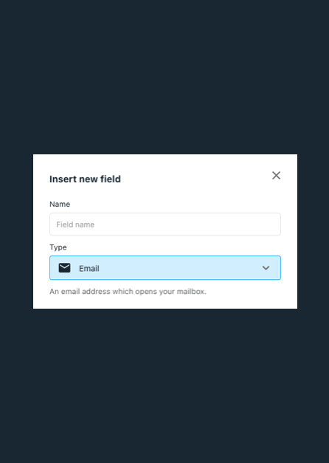This screenshot has width=329, height=463.
Task: Click empty white area under helper text
Action: (x=165, y=303)
